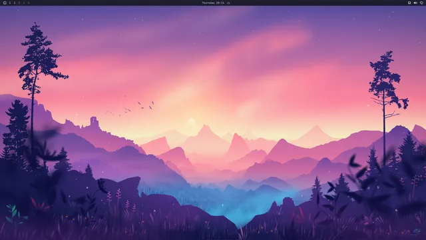Click the square tray icon left of volume

(x=409, y=3)
